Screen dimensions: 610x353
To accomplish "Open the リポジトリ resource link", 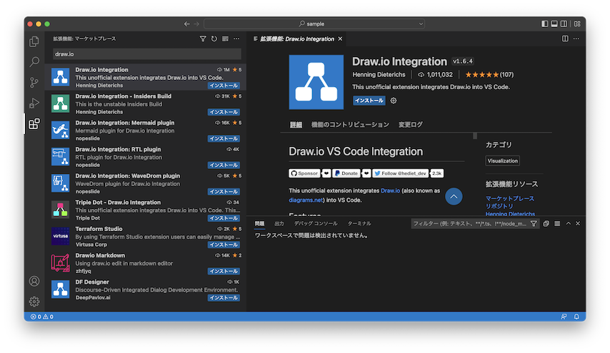I will 499,206.
